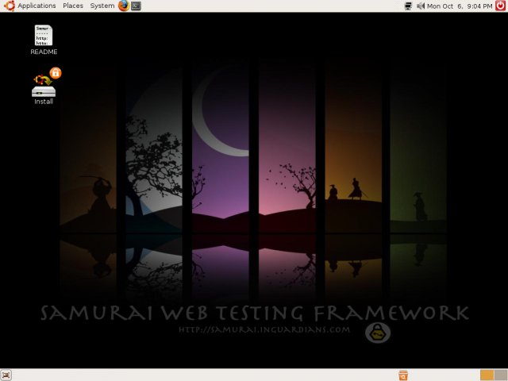Image resolution: width=508 pixels, height=381 pixels.
Task: Switch to the second workspace
Action: [501, 375]
